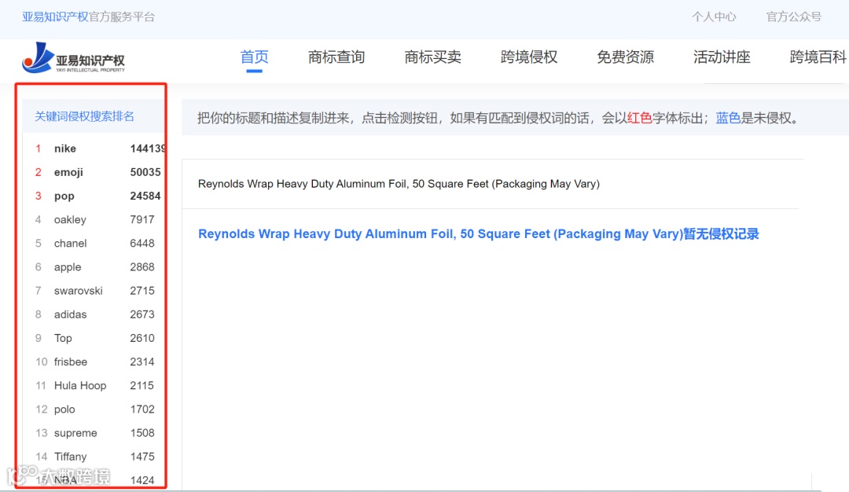Open 跨境侵权 menu item
The width and height of the screenshot is (849, 492).
529,57
